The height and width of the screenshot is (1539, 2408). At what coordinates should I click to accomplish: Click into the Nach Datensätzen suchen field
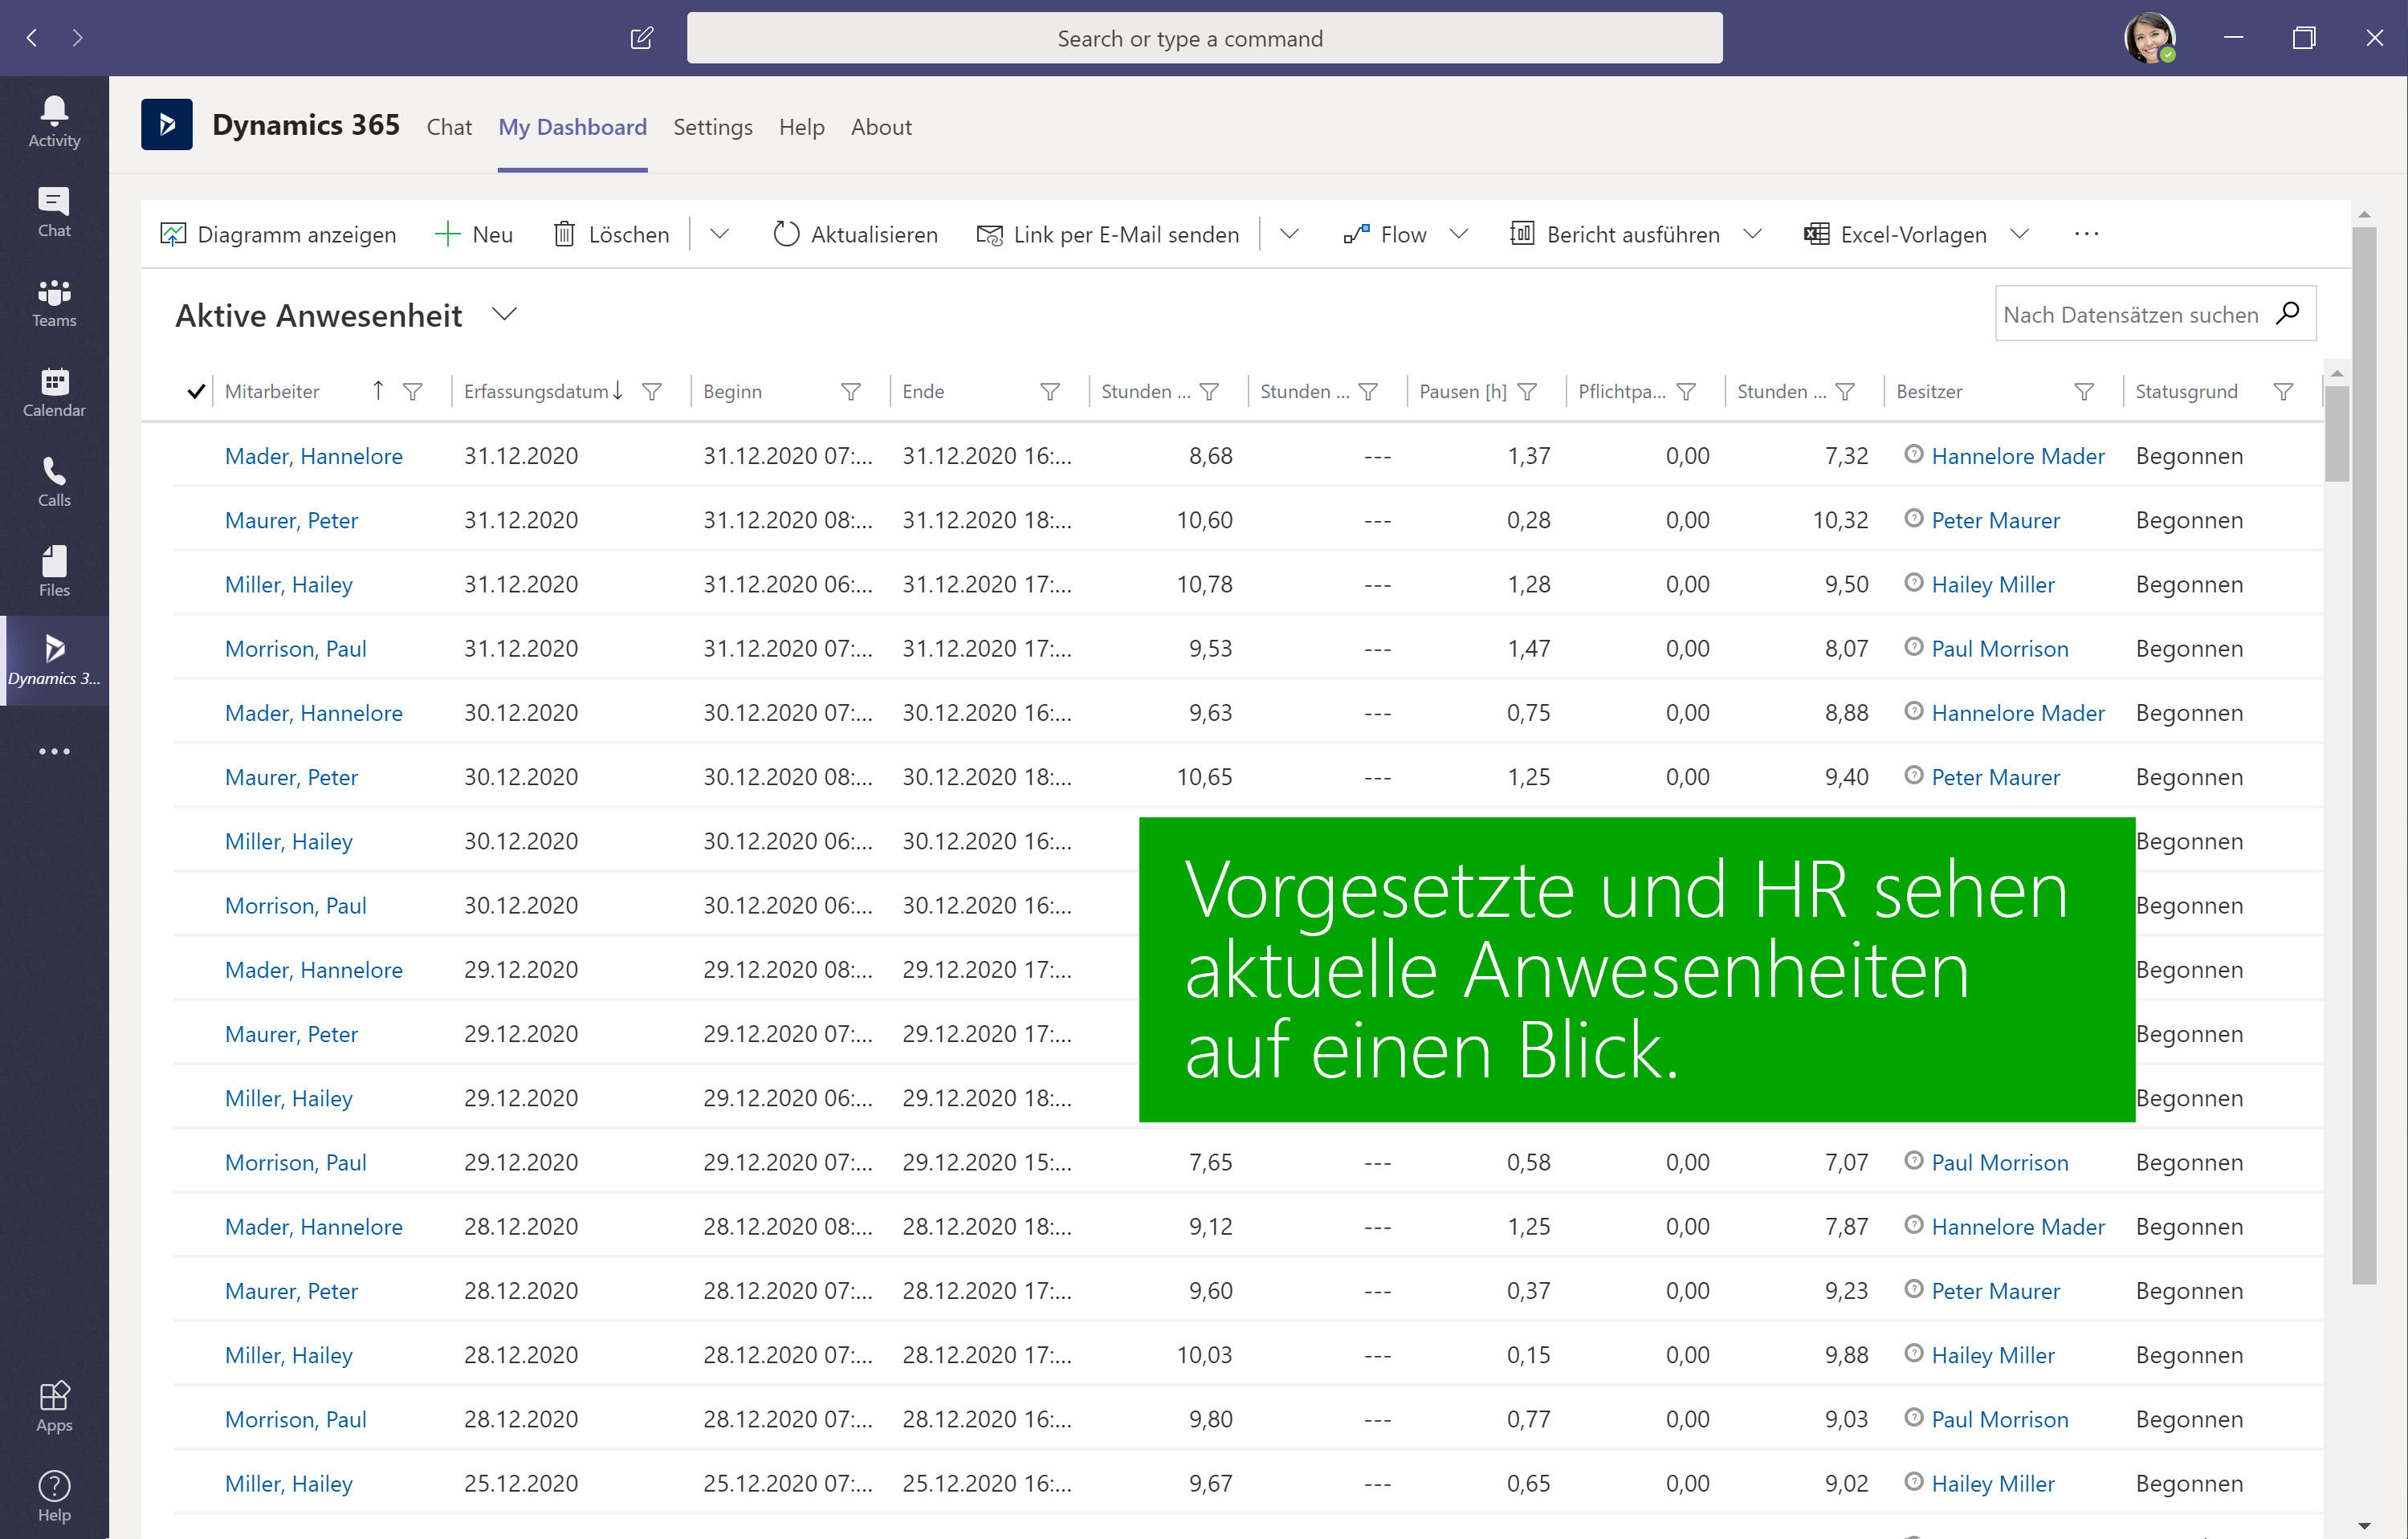(2130, 313)
